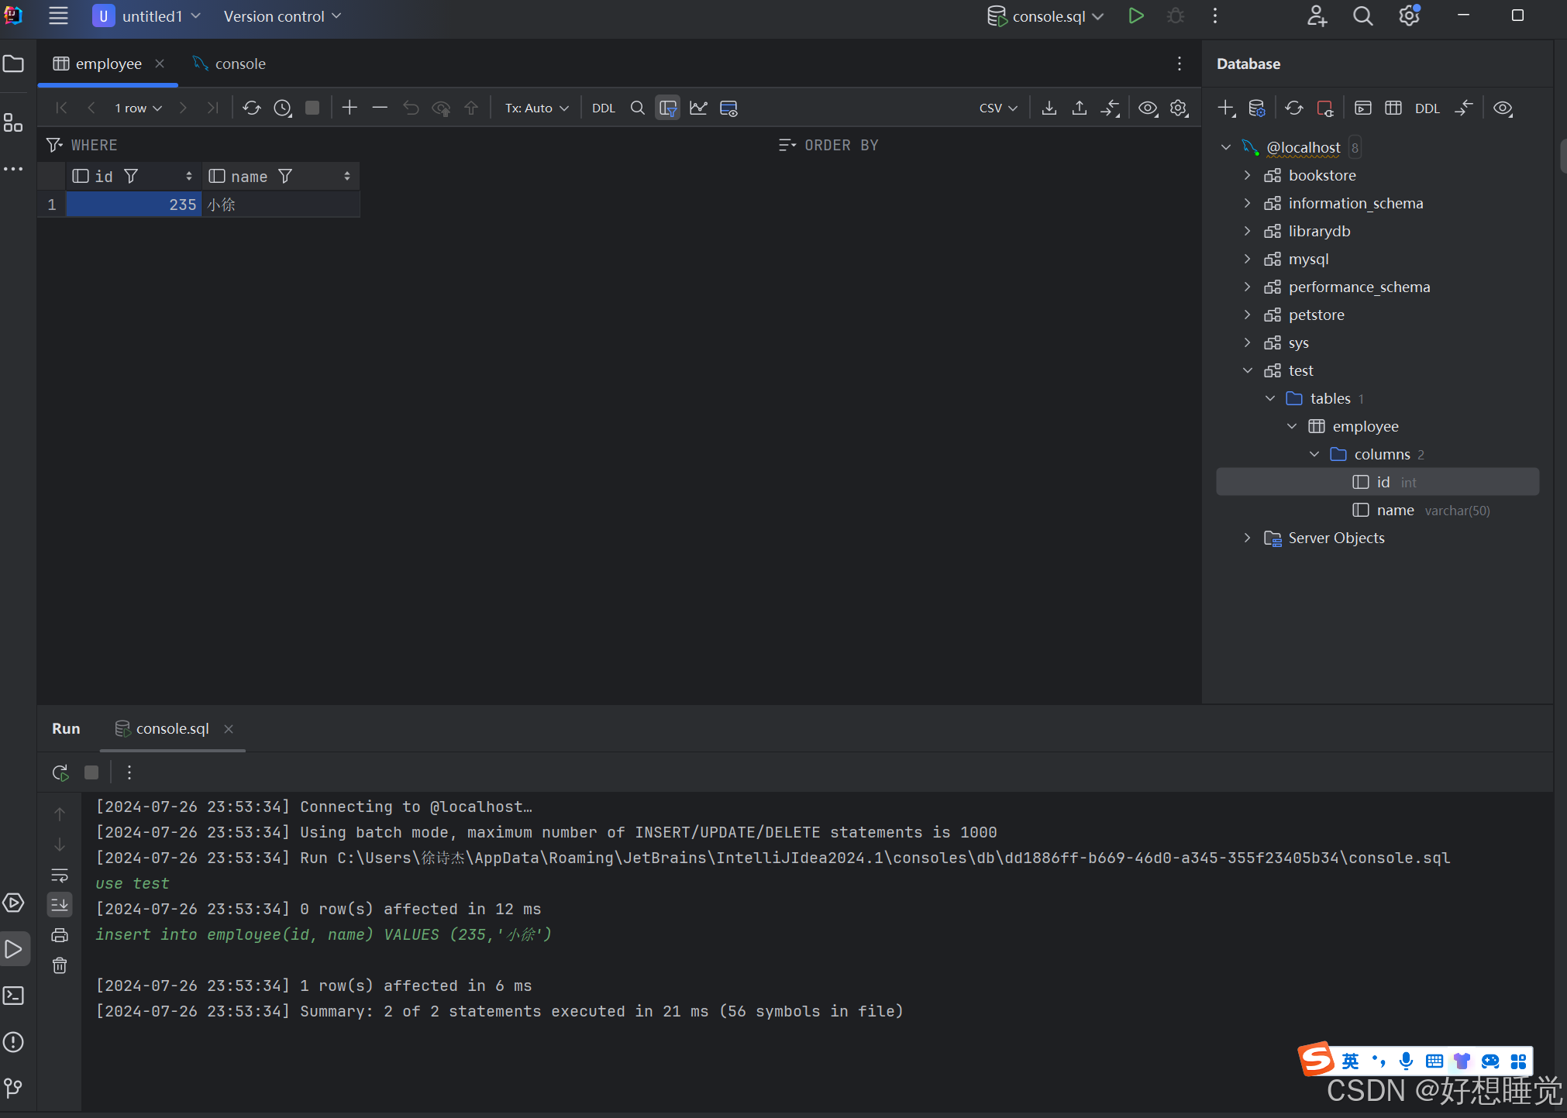This screenshot has width=1567, height=1118.
Task: Open the Tx: Auto transaction mode dropdown
Action: 536,108
